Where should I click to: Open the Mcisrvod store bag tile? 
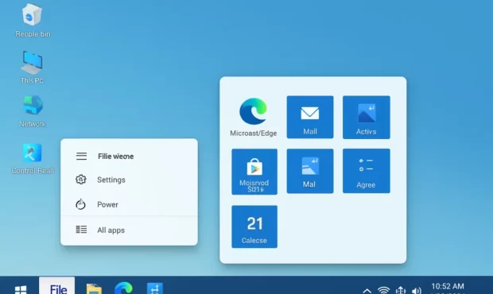point(254,172)
